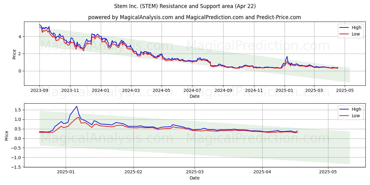Click the 'Date' axis label under top chart
Image resolution: width=370 pixels, height=185 pixels.
[195, 96]
